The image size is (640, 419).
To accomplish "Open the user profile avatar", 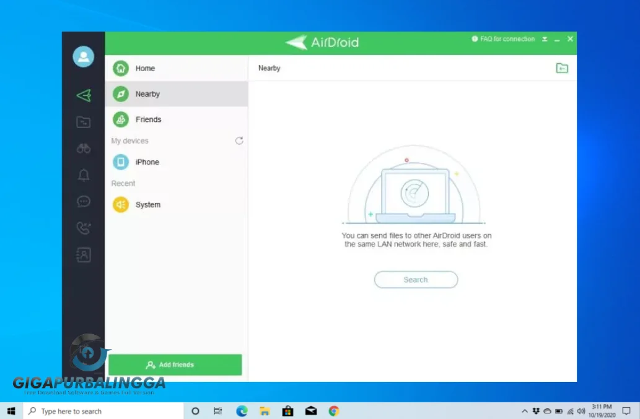I will click(83, 57).
